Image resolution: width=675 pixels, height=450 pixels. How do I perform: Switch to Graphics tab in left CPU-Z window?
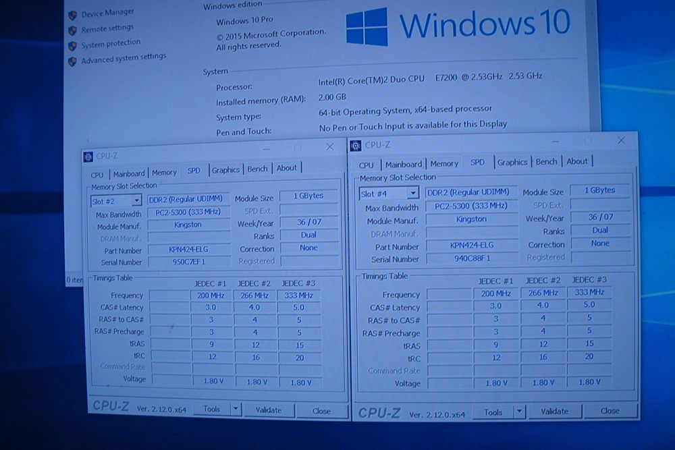point(225,170)
